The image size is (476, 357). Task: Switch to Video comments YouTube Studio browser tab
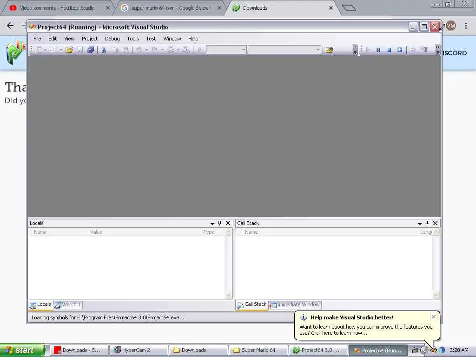(57, 8)
